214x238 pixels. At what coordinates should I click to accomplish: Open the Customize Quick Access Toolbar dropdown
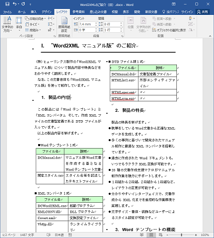tap(30, 4)
